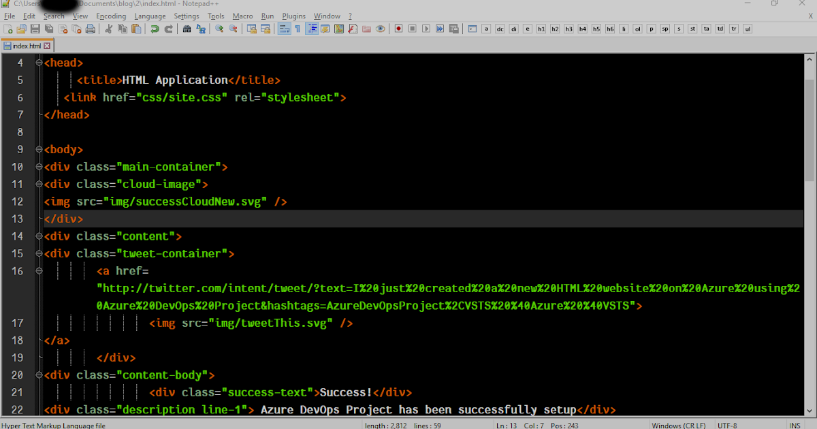Click the Playback macro icon
The height and width of the screenshot is (429, 817).
point(426,29)
